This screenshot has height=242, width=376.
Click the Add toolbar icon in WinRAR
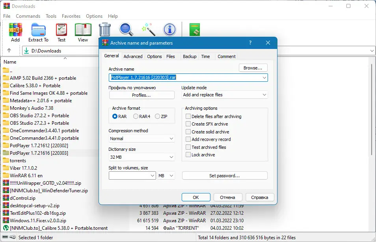pyautogui.click(x=15, y=30)
